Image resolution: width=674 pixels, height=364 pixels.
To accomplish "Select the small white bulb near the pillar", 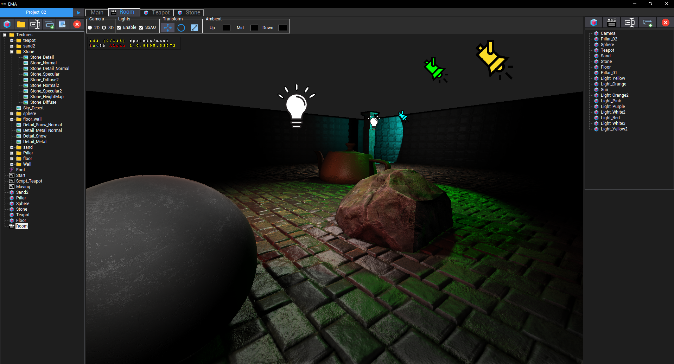I will click(x=374, y=122).
